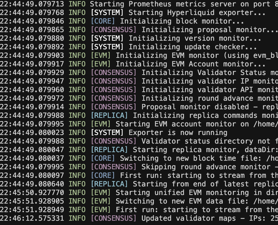This screenshot has width=278, height=225.
Task: Click the [CORE] 'First run: starting to stream' line
Action: [x=199, y=175]
